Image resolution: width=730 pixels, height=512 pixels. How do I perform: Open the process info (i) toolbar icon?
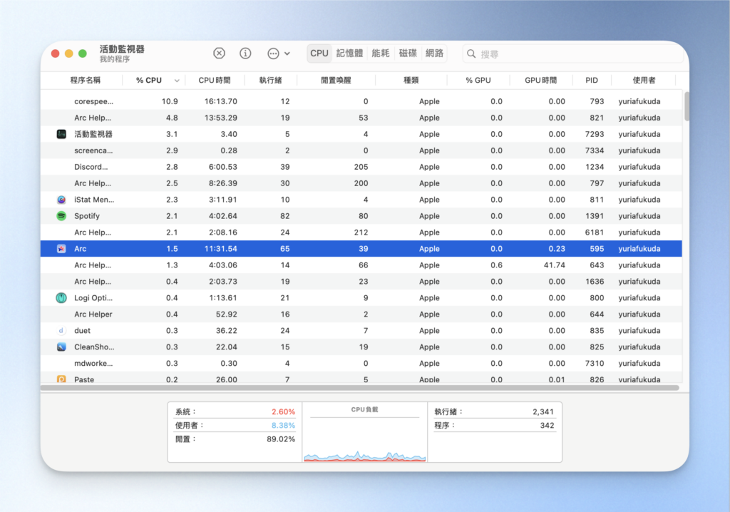coord(245,53)
